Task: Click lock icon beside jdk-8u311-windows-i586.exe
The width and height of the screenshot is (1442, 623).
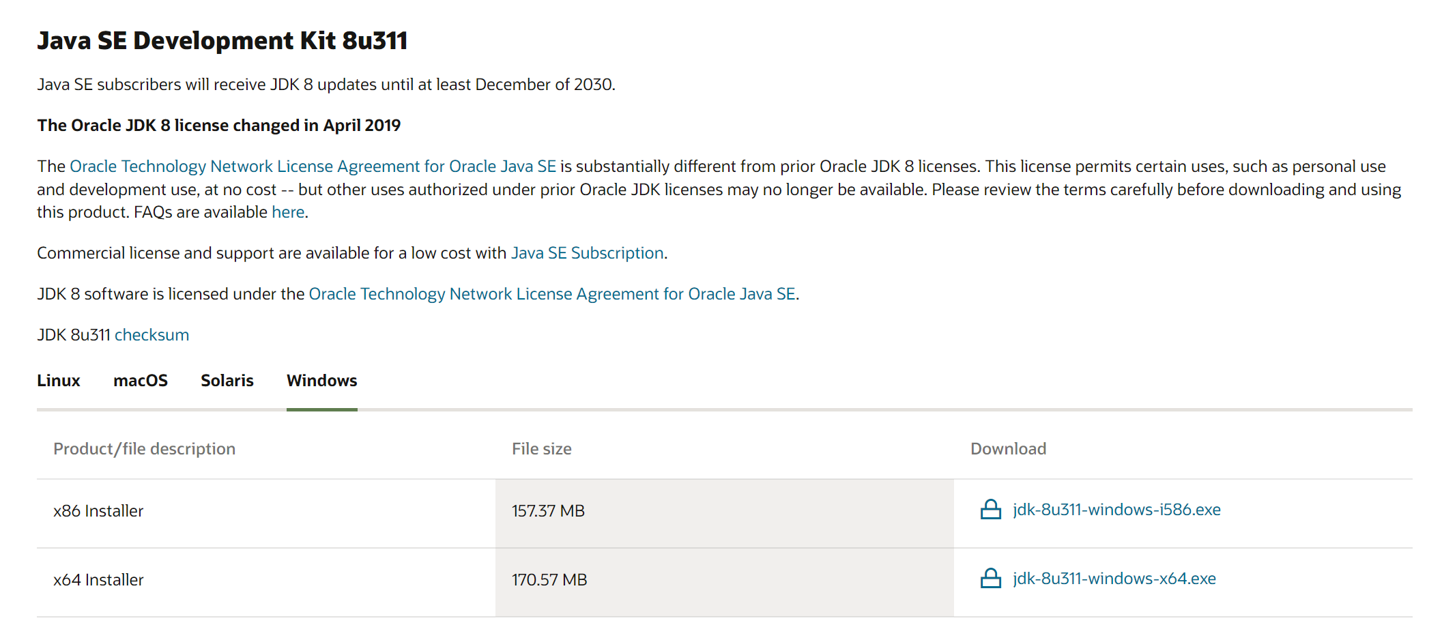Action: pyautogui.click(x=990, y=510)
